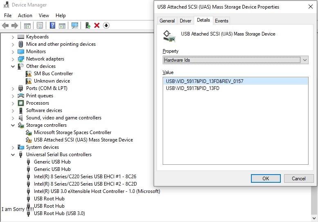The image size is (318, 222).
Task: Switch to the Driver tab
Action: coord(186,21)
